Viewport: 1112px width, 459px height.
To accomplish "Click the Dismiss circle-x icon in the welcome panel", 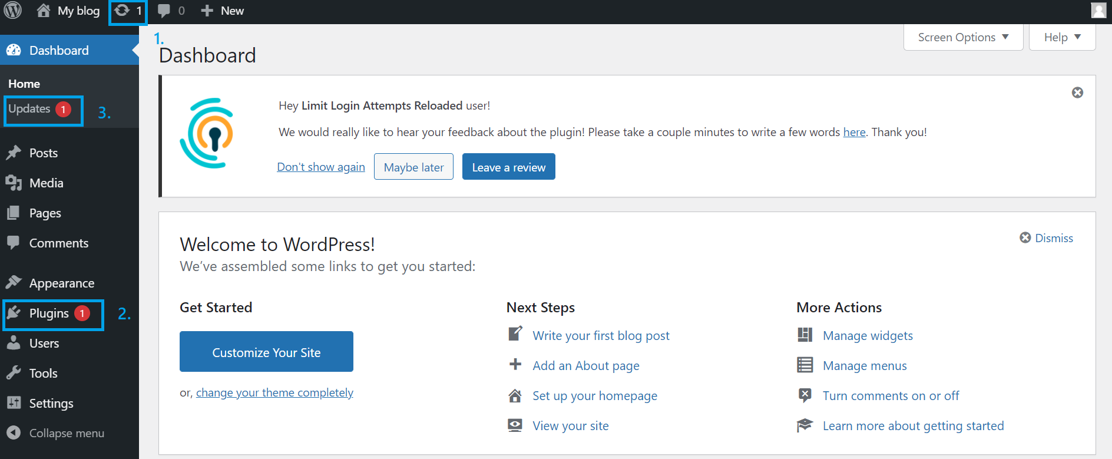I will tap(1025, 237).
